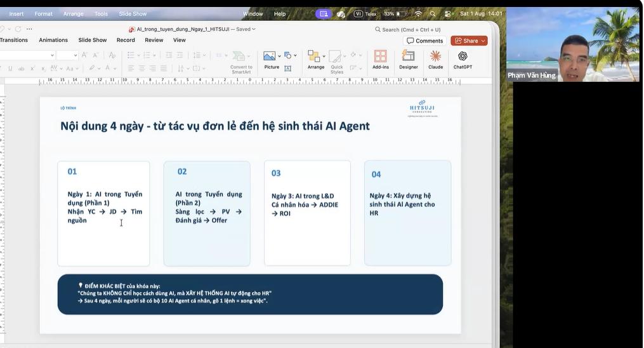Toggle the bulleted list button
The width and height of the screenshot is (644, 348).
coord(131,55)
